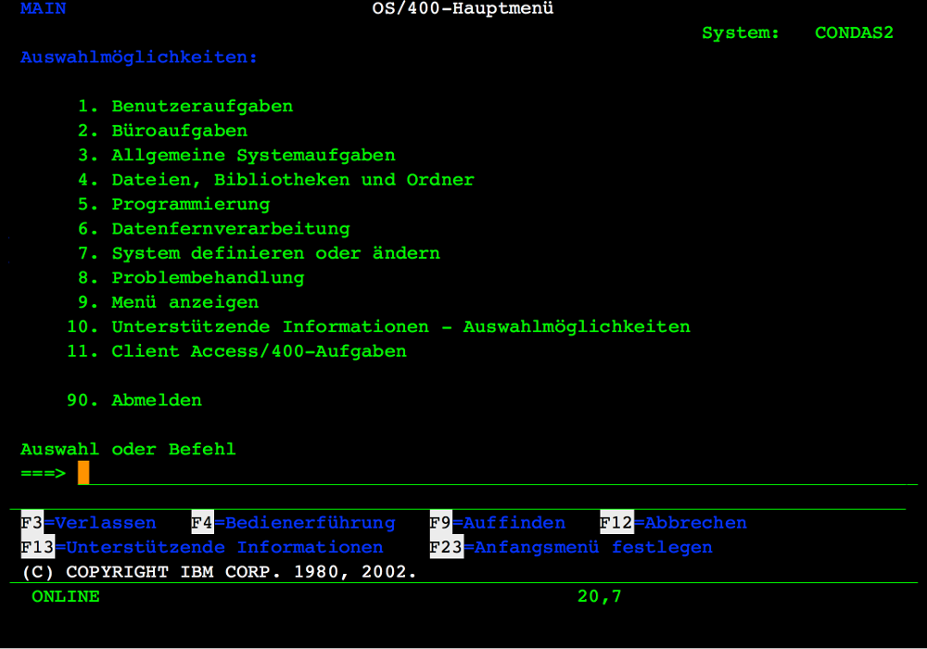The height and width of the screenshot is (649, 927).
Task: Click the System: label
Action: pyautogui.click(x=741, y=33)
